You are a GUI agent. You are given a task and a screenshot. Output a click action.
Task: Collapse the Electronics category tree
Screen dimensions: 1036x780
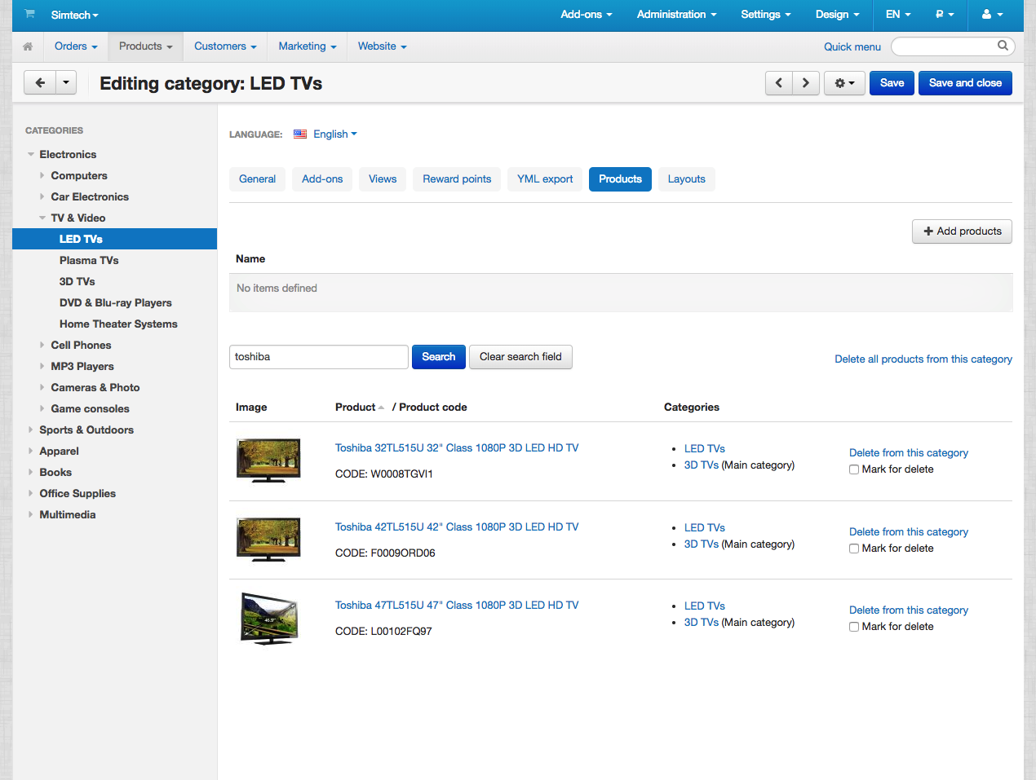point(31,155)
